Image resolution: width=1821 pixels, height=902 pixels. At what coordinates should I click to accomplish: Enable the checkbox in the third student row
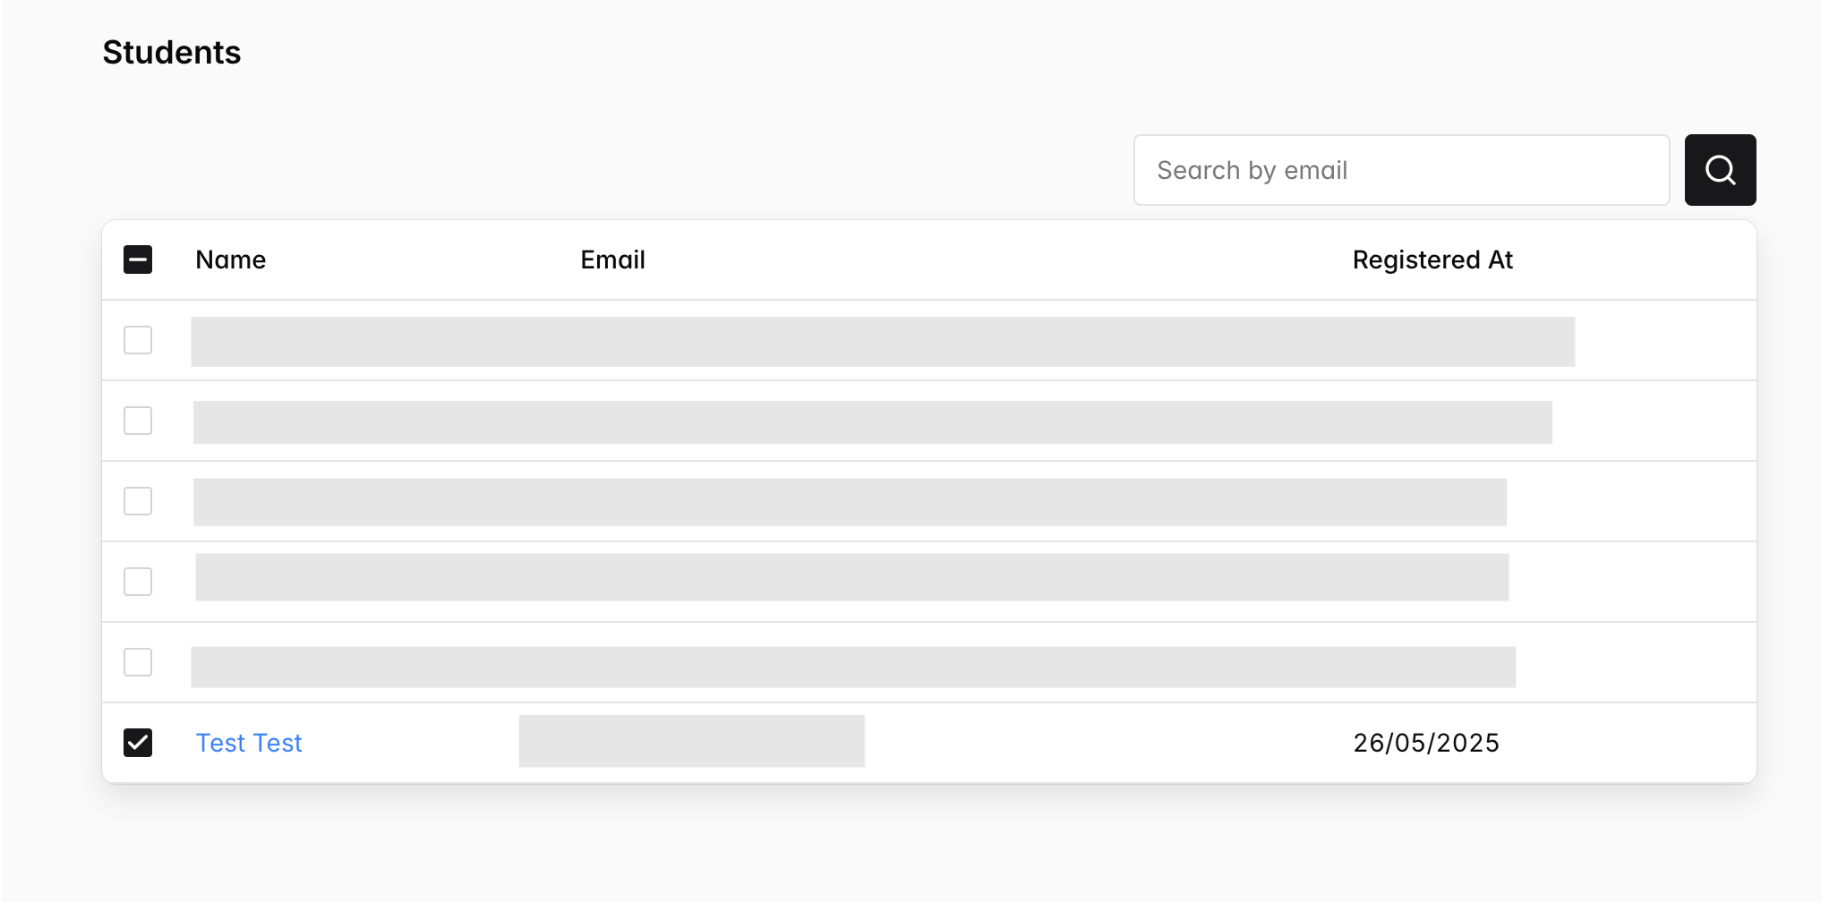coord(138,501)
